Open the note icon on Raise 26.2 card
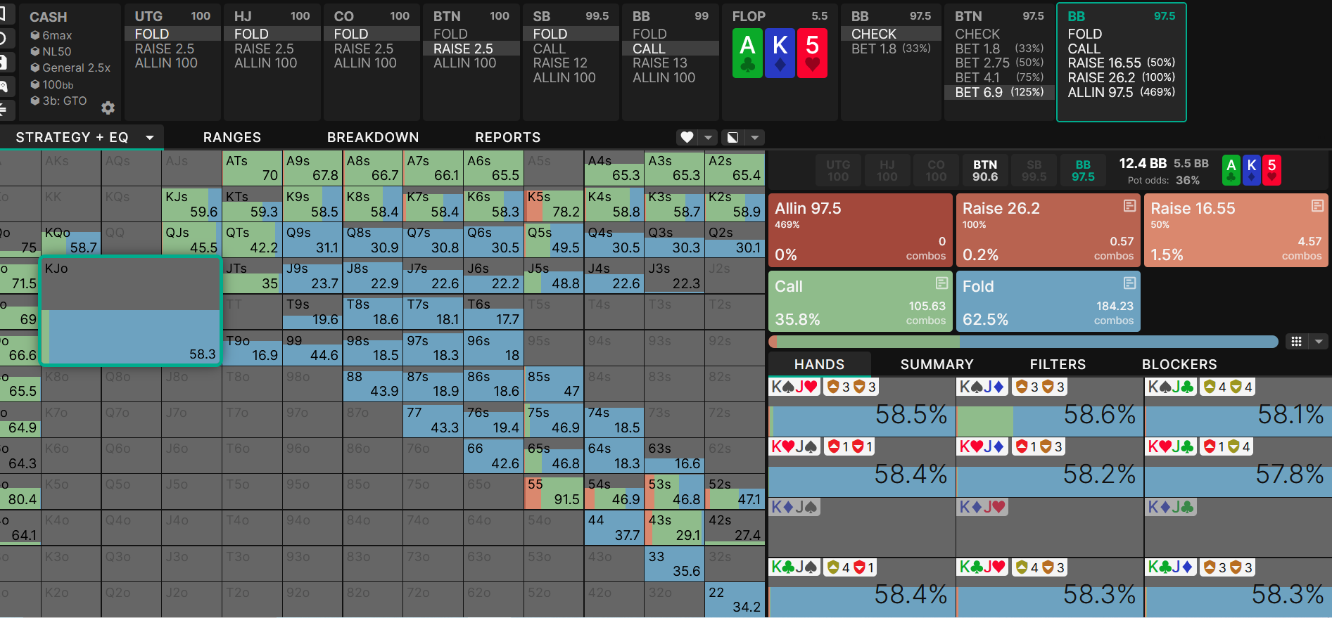This screenshot has height=618, width=1332. (1129, 205)
